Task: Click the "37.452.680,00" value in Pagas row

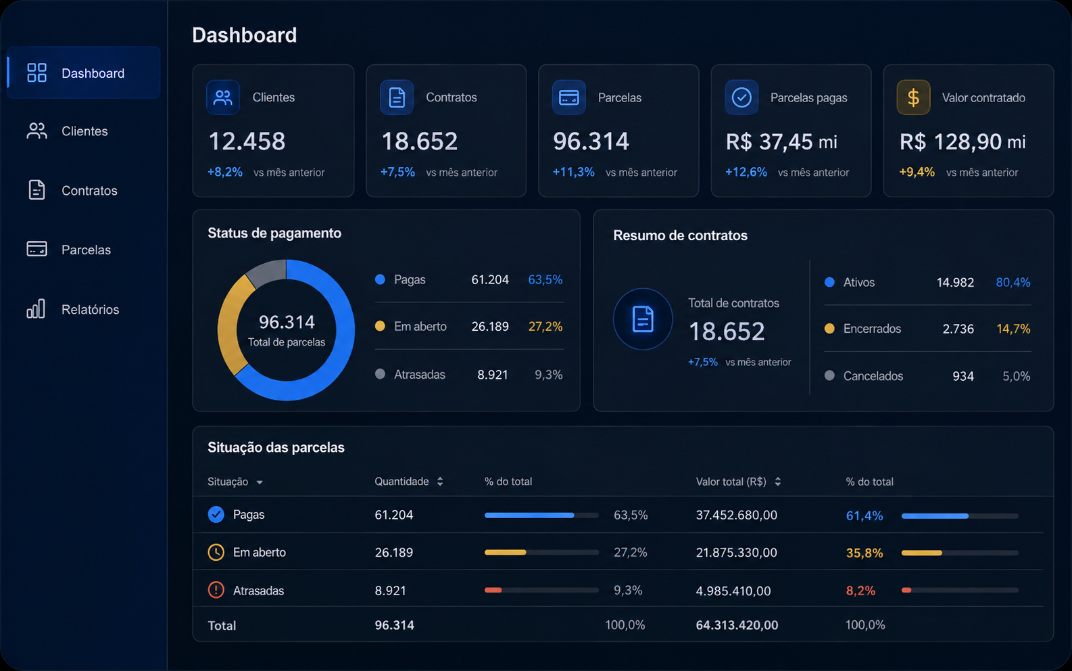Action: pos(737,515)
